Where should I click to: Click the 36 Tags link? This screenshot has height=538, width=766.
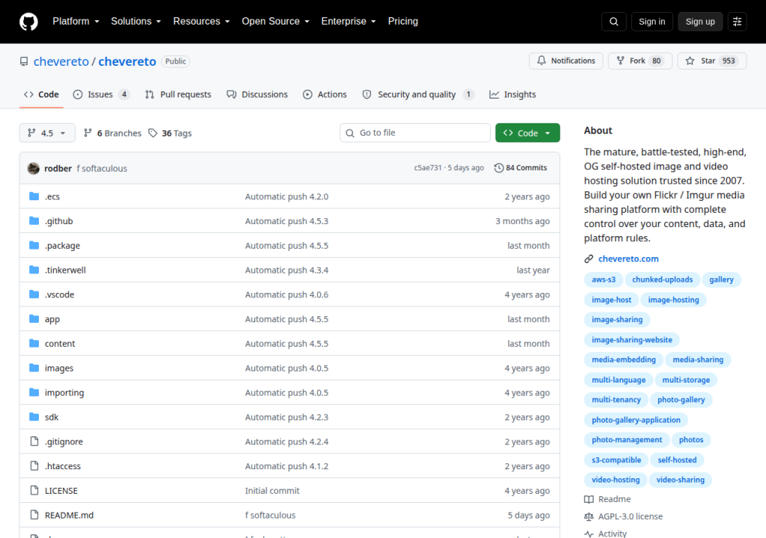170,133
